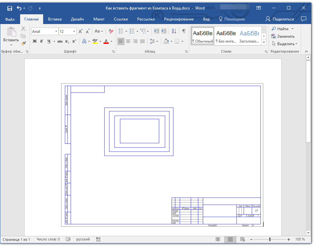Click the Cut scissors icon
The width and height of the screenshot is (314, 246).
(23, 29)
